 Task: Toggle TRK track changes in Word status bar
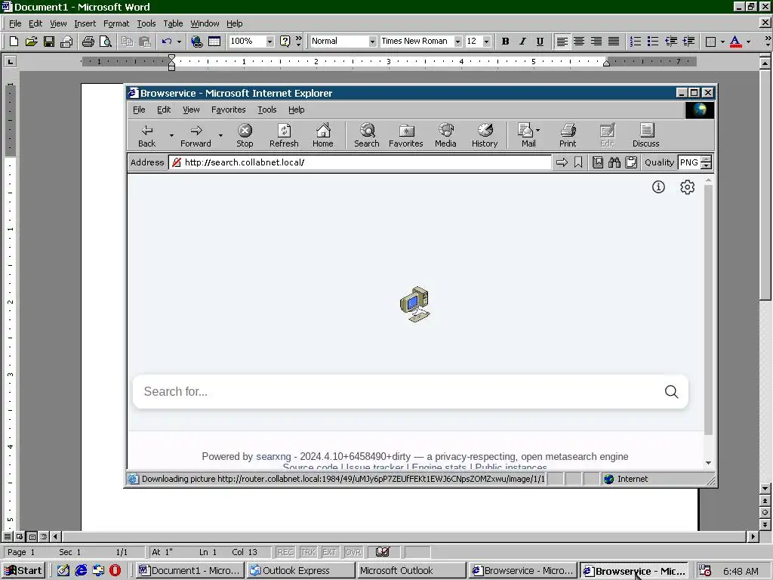tap(308, 552)
